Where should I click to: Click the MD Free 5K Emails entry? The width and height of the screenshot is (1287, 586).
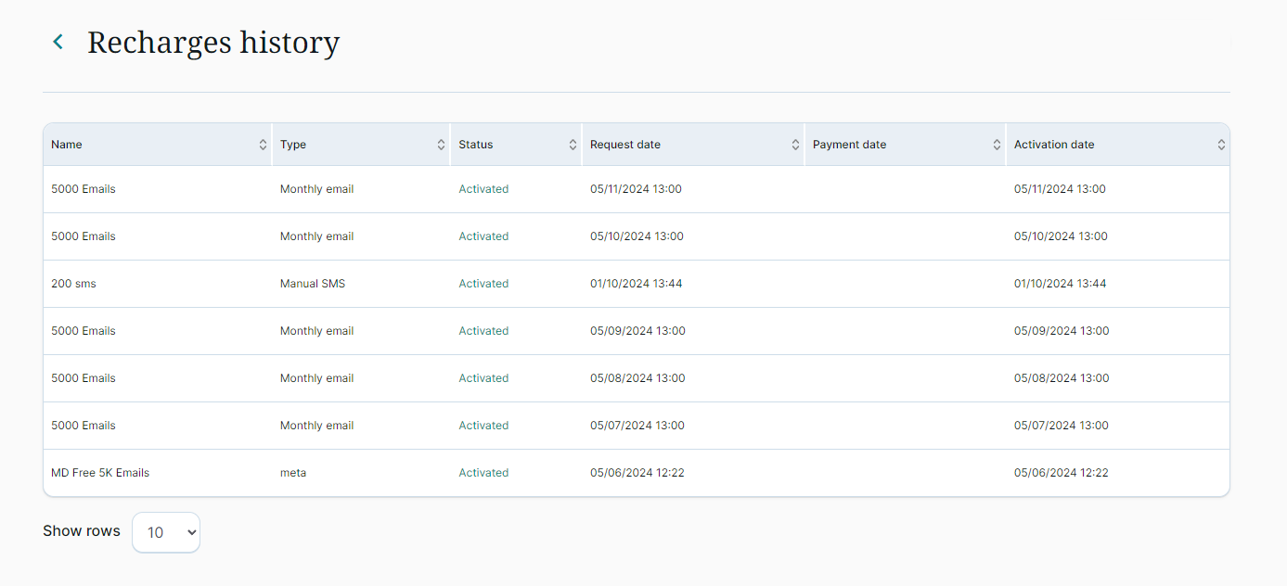tap(100, 473)
